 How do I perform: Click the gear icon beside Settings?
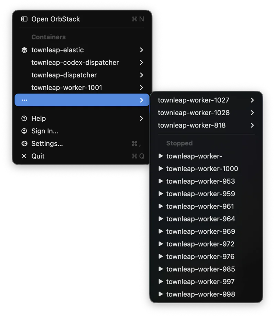pyautogui.click(x=24, y=143)
